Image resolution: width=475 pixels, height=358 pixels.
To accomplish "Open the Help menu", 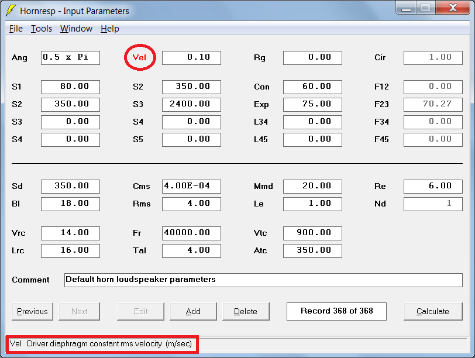I will click(x=109, y=29).
